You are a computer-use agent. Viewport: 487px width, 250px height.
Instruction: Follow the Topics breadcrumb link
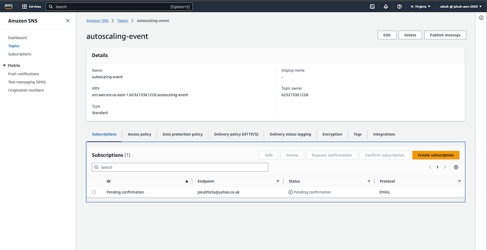pyautogui.click(x=123, y=21)
